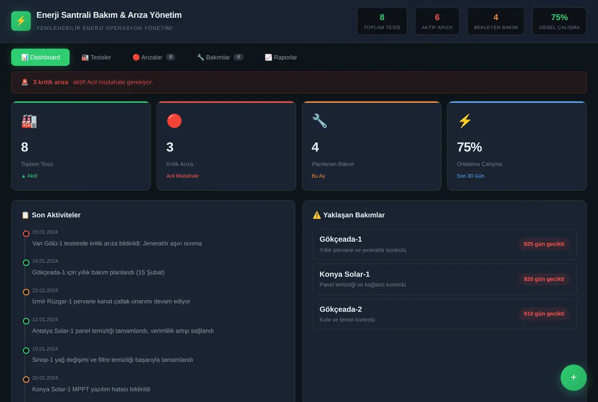This screenshot has width=598, height=402.
Task: Click the Aktif Arıza header stat box
Action: 437,21
